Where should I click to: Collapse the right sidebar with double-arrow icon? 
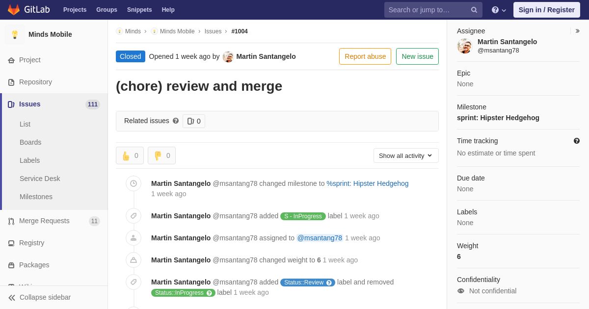point(577,31)
